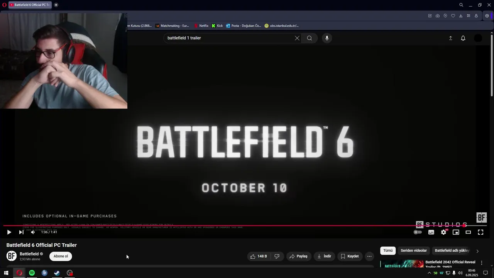Clear the YouTube search box text

click(x=297, y=38)
